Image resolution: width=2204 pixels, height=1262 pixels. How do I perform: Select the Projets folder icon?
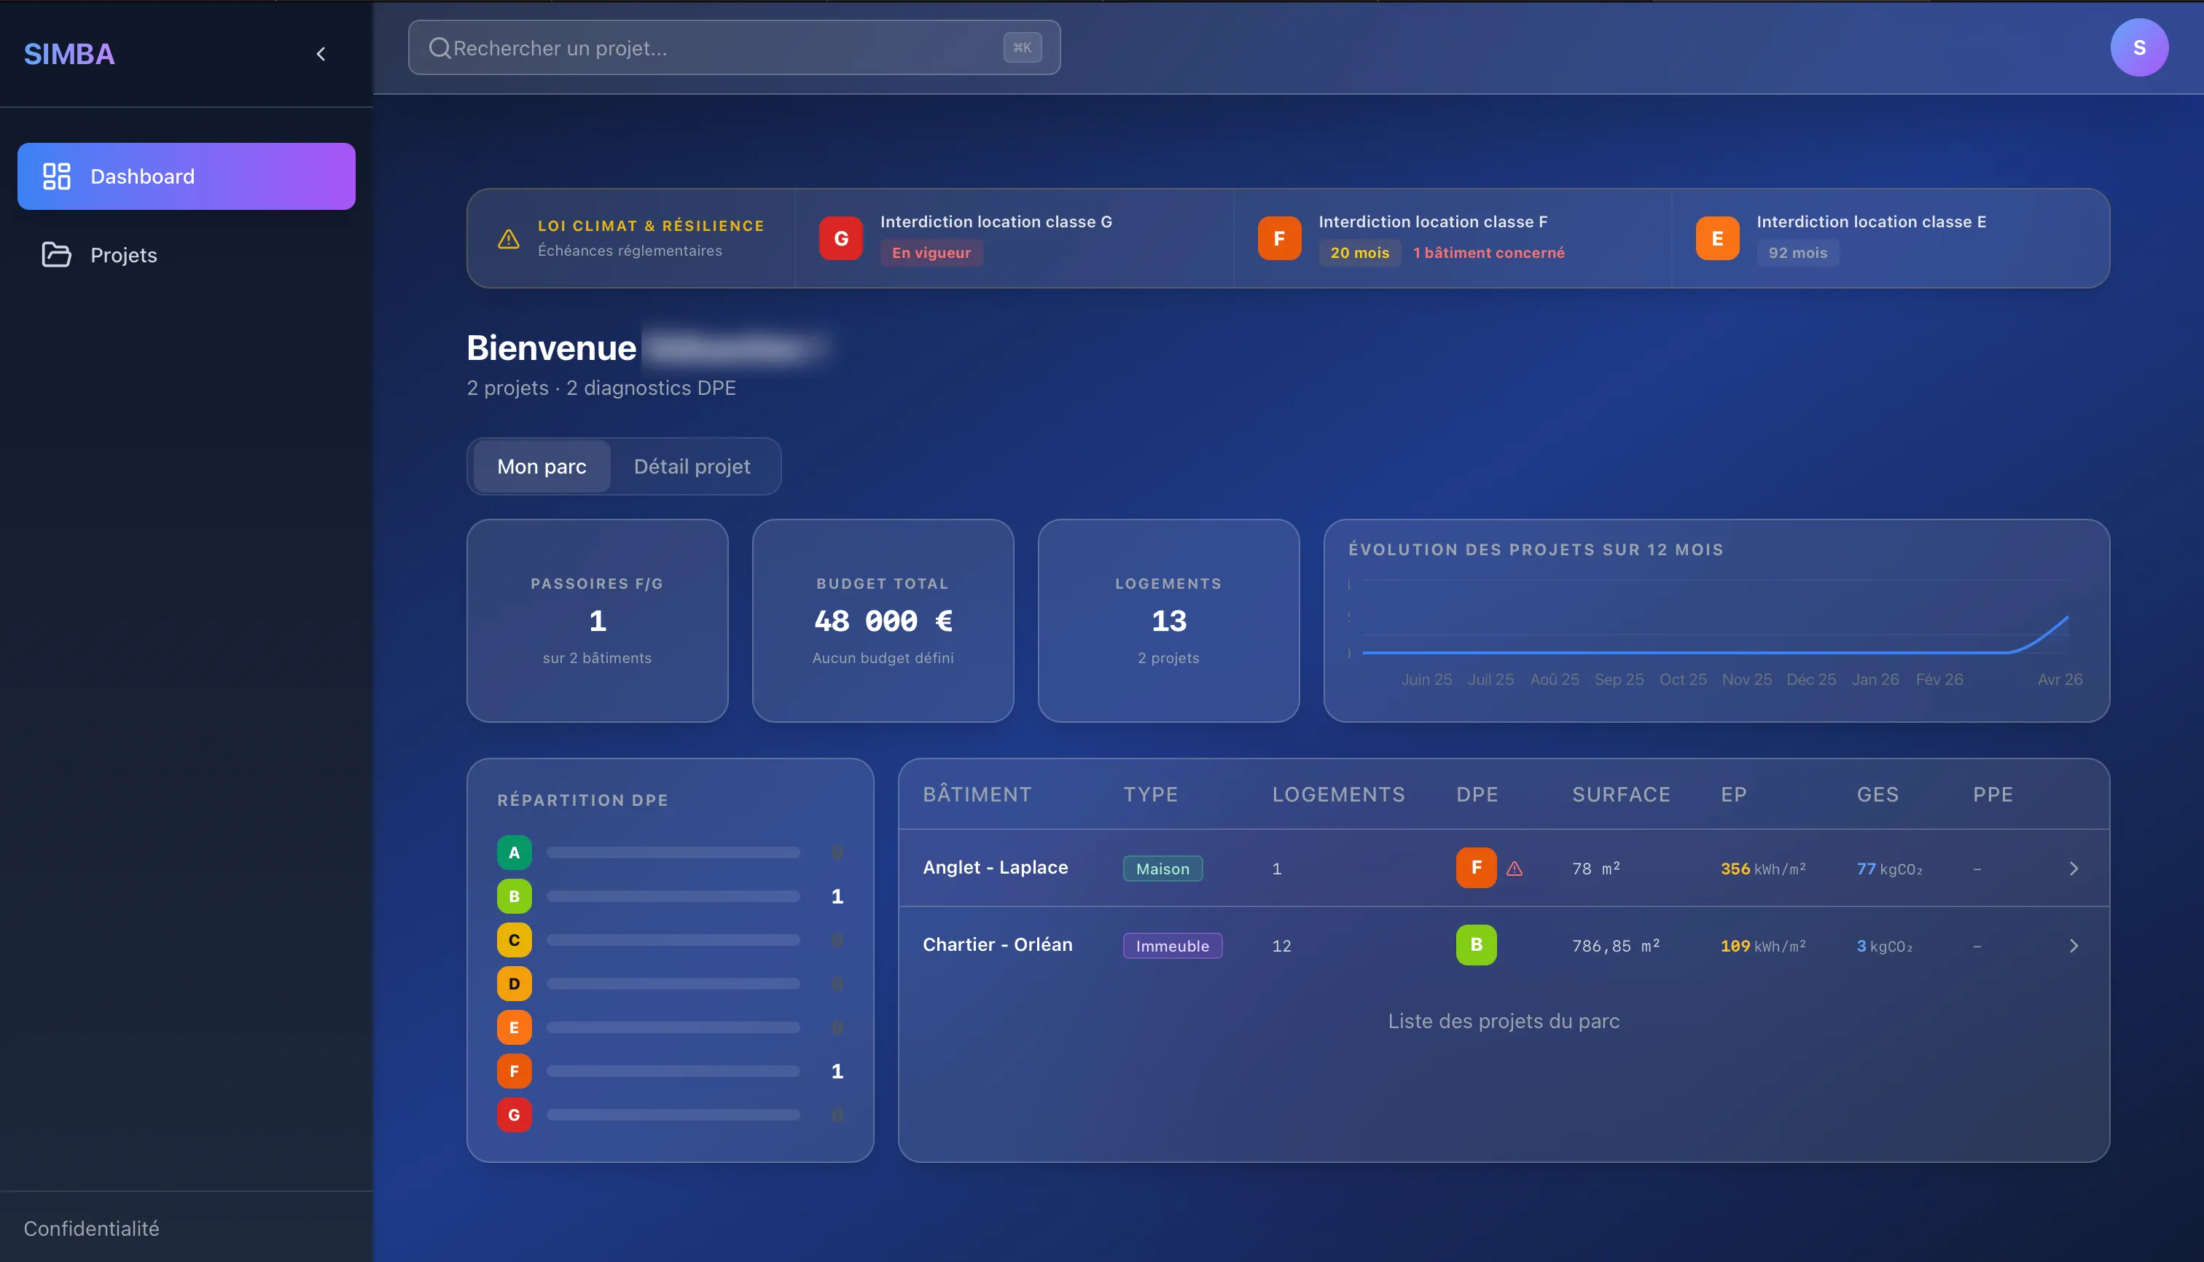pos(55,254)
